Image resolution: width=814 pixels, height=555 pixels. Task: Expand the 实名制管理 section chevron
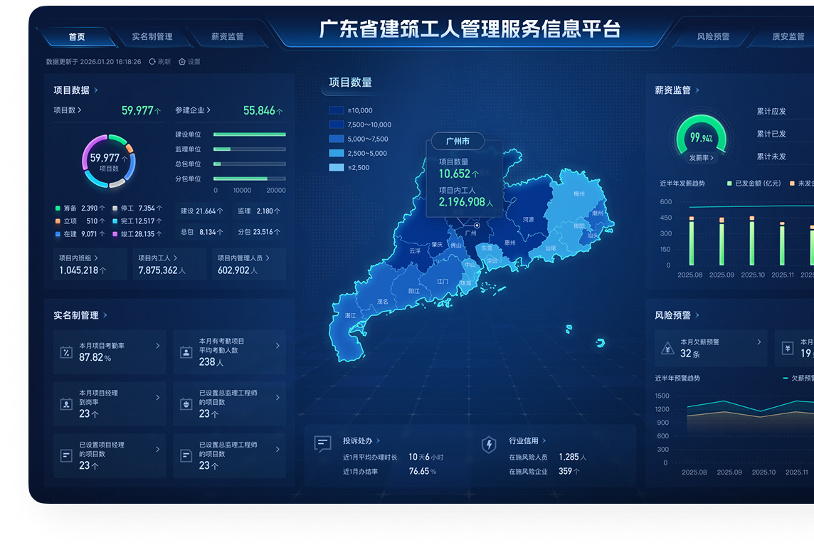click(x=105, y=315)
